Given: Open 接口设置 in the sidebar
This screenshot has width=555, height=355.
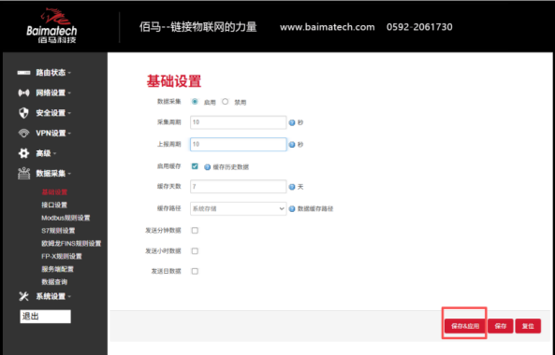Looking at the screenshot, I should [54, 206].
